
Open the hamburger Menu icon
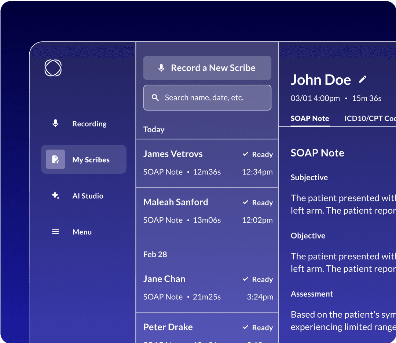coord(55,232)
